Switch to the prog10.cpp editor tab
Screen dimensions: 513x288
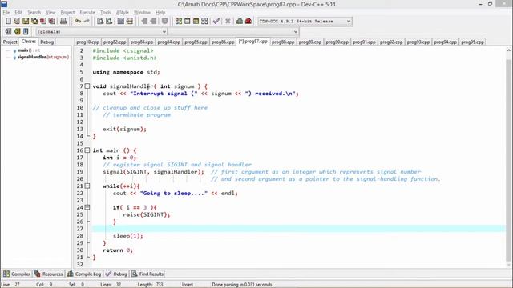point(87,42)
